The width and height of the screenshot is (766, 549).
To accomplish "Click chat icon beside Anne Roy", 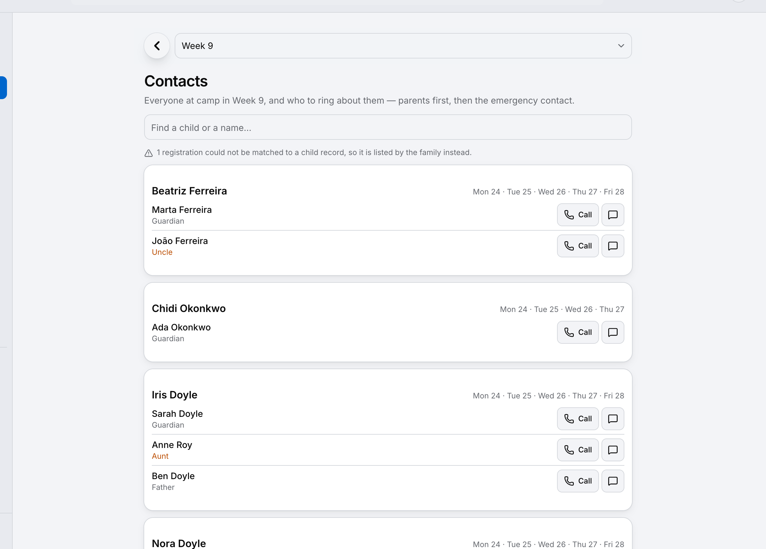I will (613, 450).
